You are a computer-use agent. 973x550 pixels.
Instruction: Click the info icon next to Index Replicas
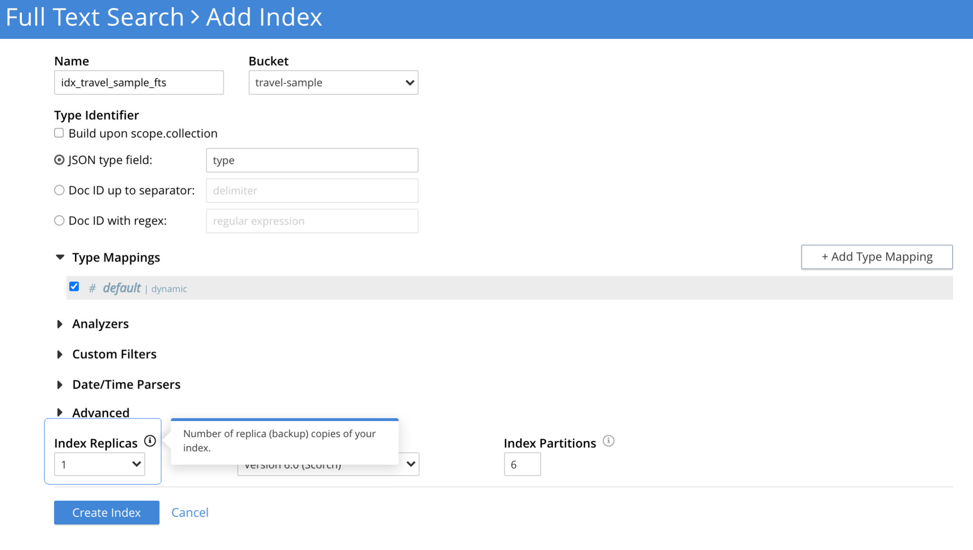coord(150,441)
